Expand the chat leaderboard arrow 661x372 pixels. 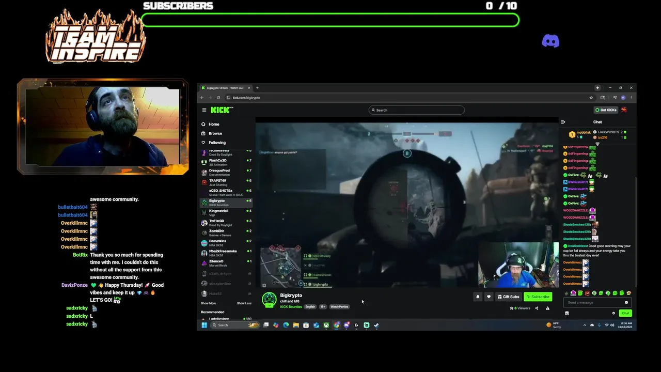coord(598,144)
